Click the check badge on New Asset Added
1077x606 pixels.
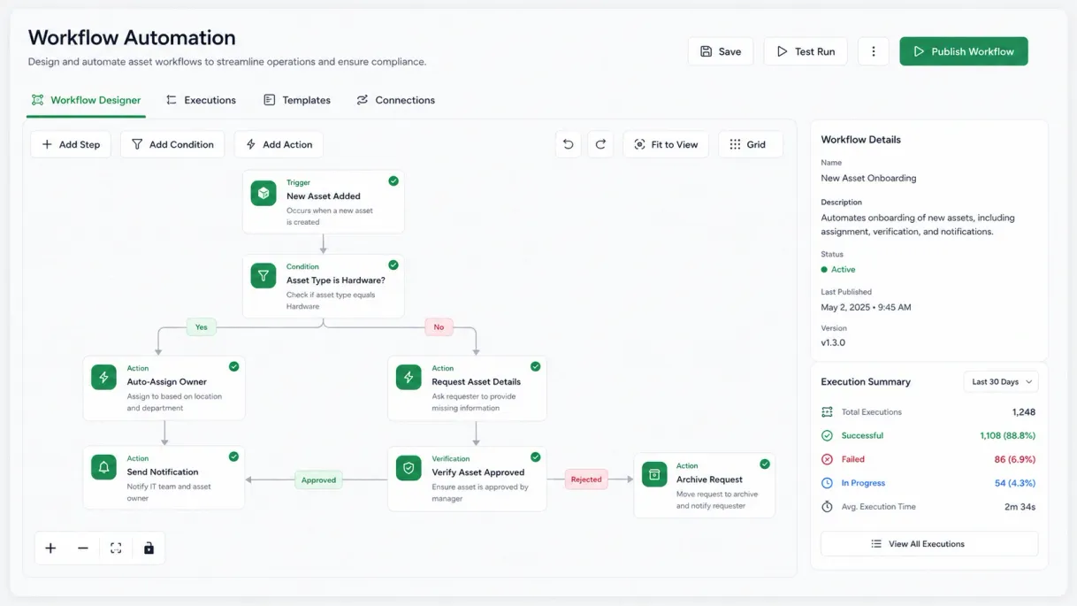click(393, 180)
